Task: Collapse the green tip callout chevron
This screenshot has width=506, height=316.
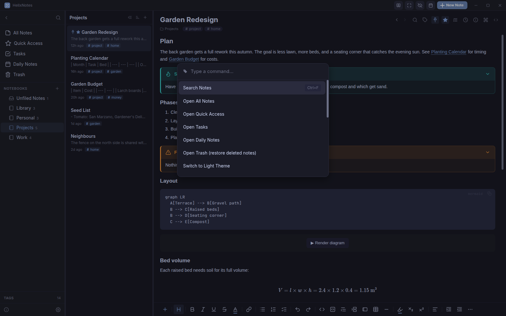Action: coord(488,74)
